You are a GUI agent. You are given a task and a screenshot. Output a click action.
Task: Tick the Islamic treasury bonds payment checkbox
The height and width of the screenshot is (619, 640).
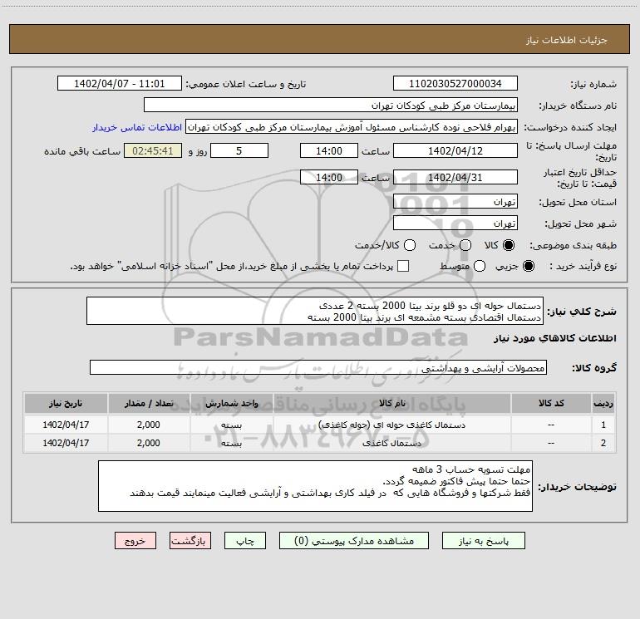coord(403,266)
